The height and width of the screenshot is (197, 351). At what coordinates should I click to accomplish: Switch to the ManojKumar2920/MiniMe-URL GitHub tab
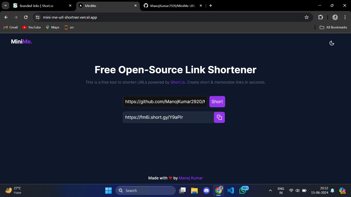click(x=173, y=6)
